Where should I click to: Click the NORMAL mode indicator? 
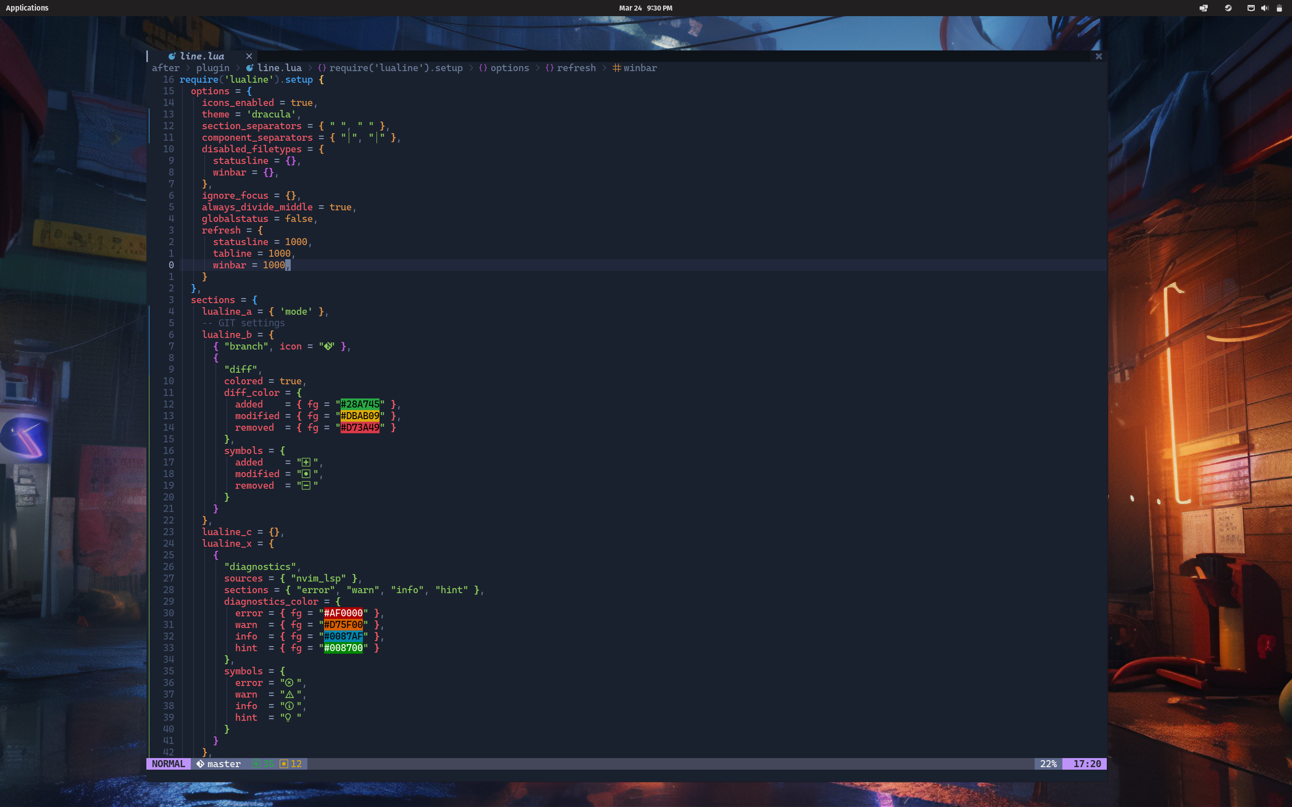coord(168,764)
